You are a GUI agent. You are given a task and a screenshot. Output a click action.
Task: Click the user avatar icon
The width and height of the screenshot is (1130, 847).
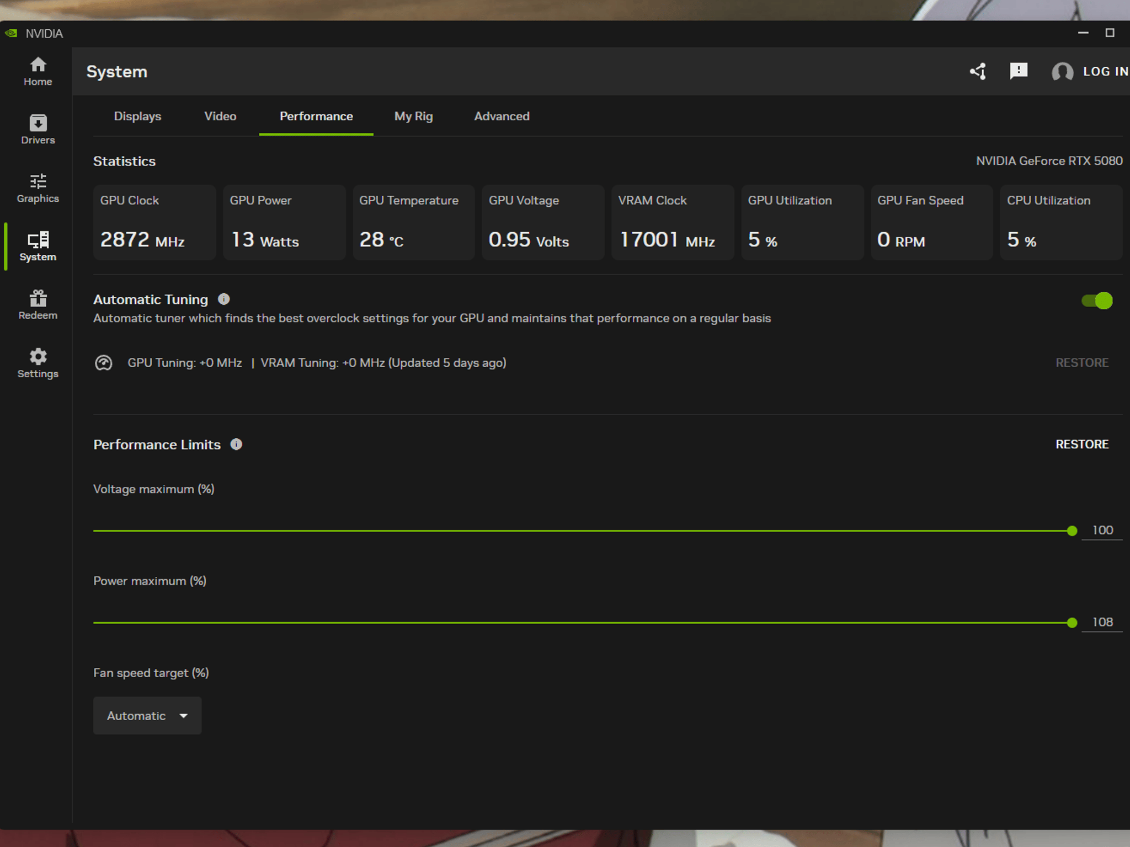coord(1062,72)
